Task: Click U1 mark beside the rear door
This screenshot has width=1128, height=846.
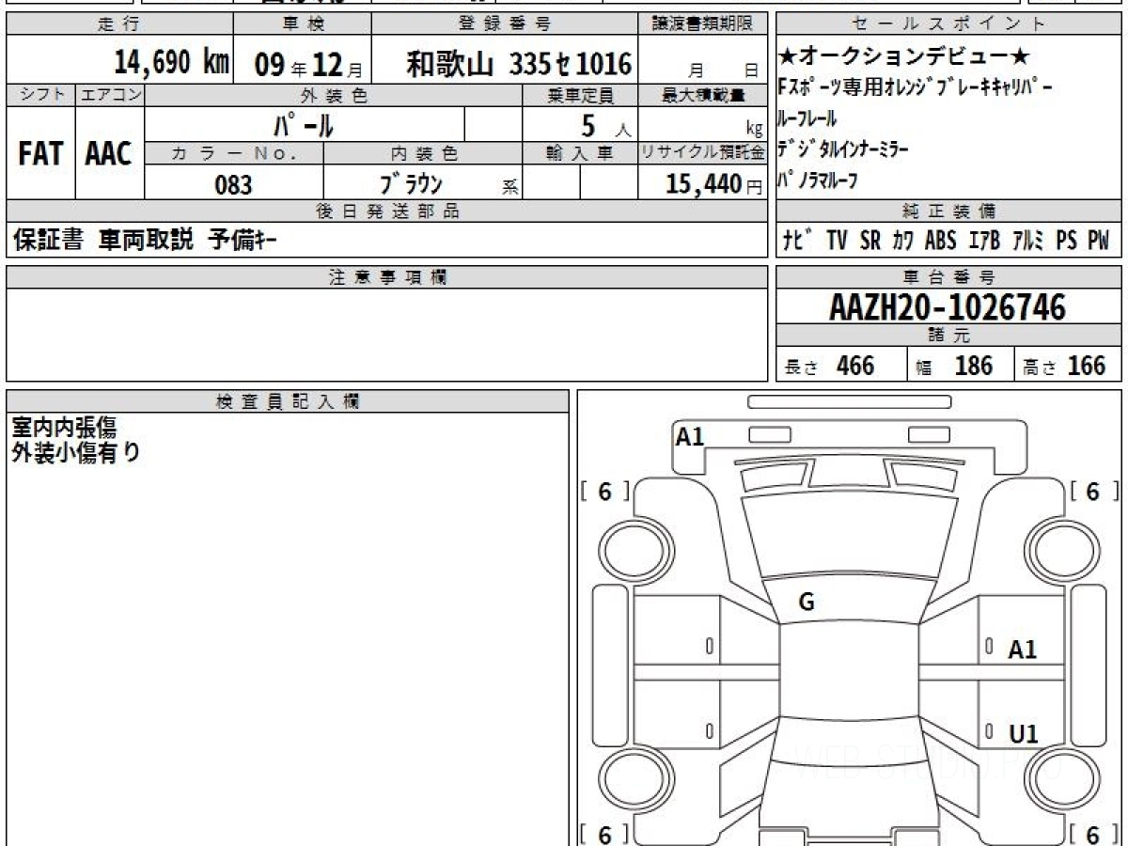Action: pos(1024,734)
